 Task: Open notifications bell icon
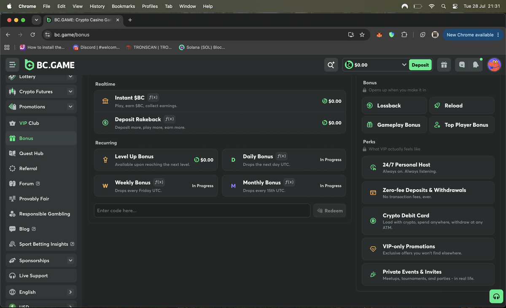click(476, 65)
